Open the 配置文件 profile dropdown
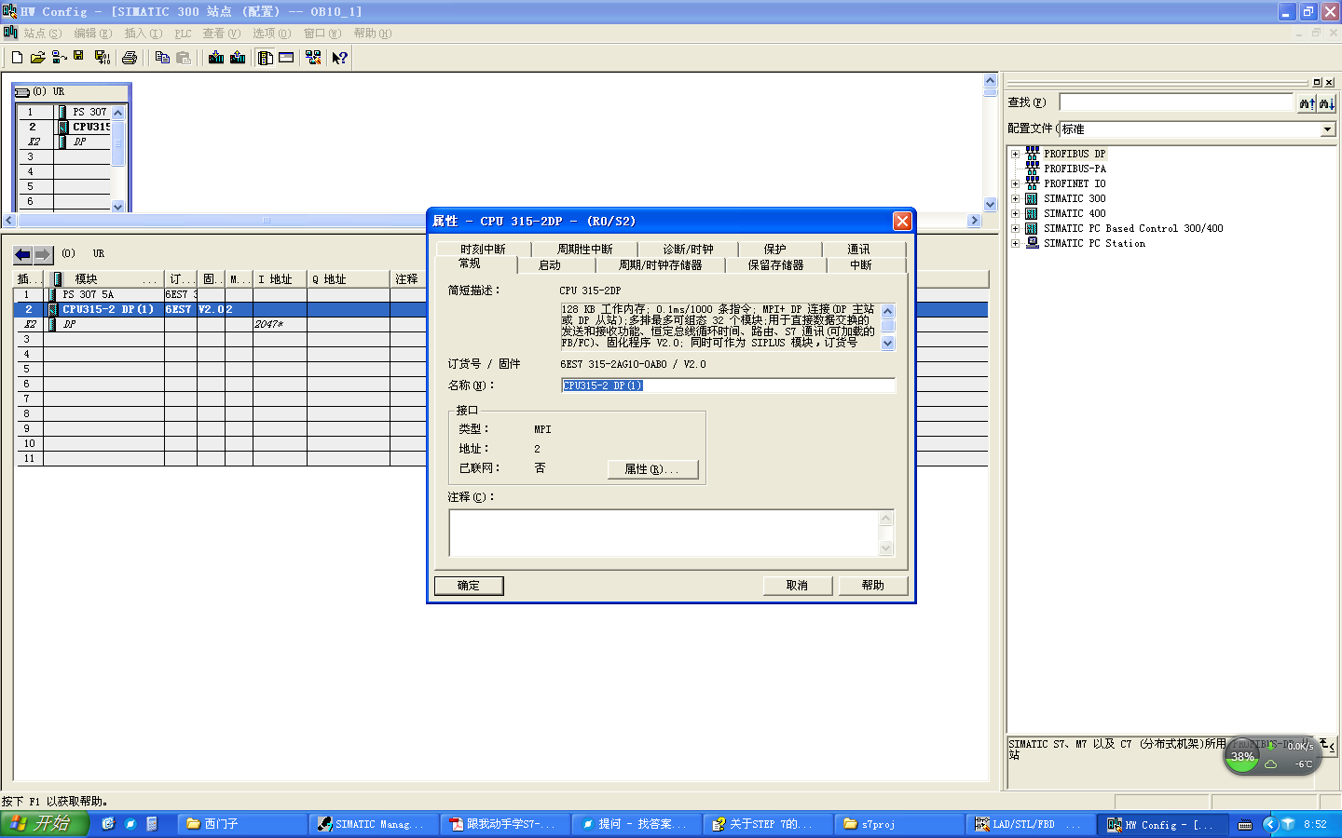1342x838 pixels. coord(1328,129)
